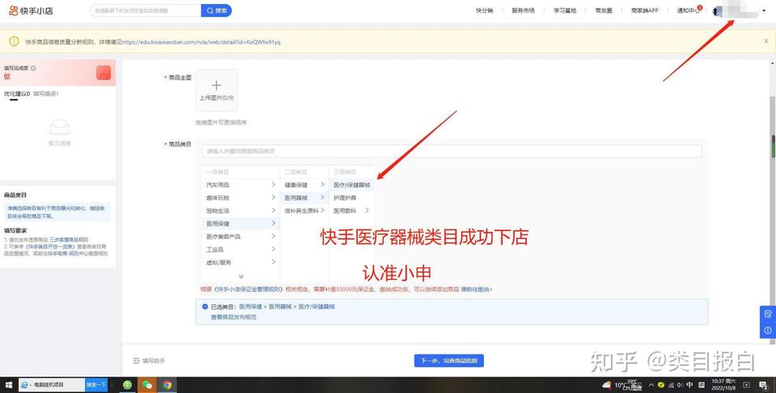Open the 《快手小店保证金管理规则》 link
776x393 pixels.
click(248, 289)
